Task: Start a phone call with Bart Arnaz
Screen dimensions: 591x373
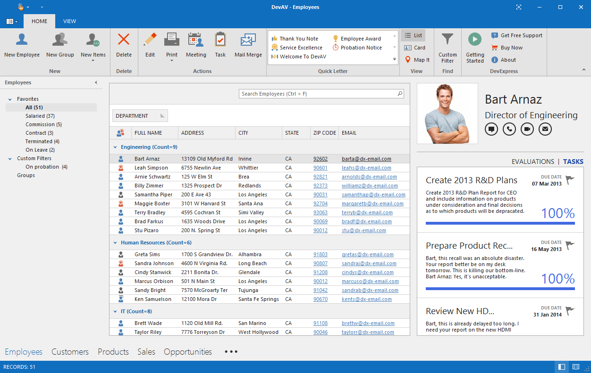Action: pyautogui.click(x=509, y=129)
